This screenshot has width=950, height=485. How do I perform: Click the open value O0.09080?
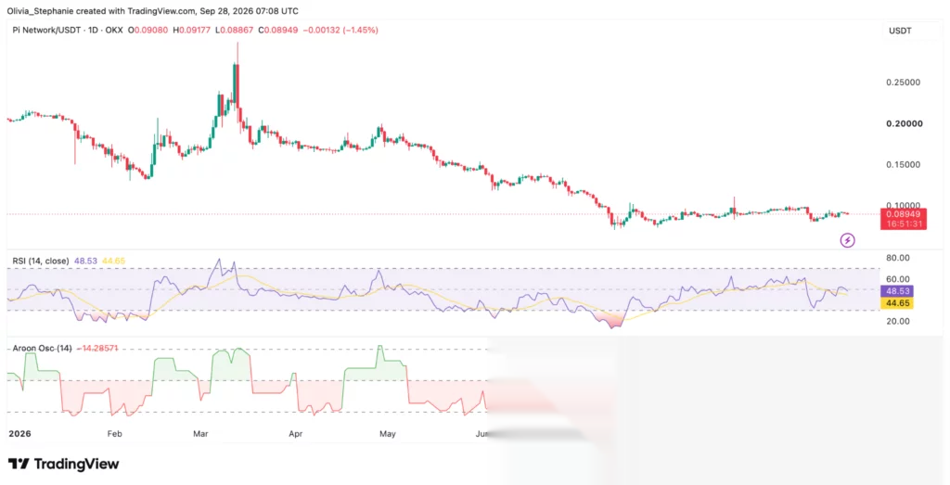point(148,30)
